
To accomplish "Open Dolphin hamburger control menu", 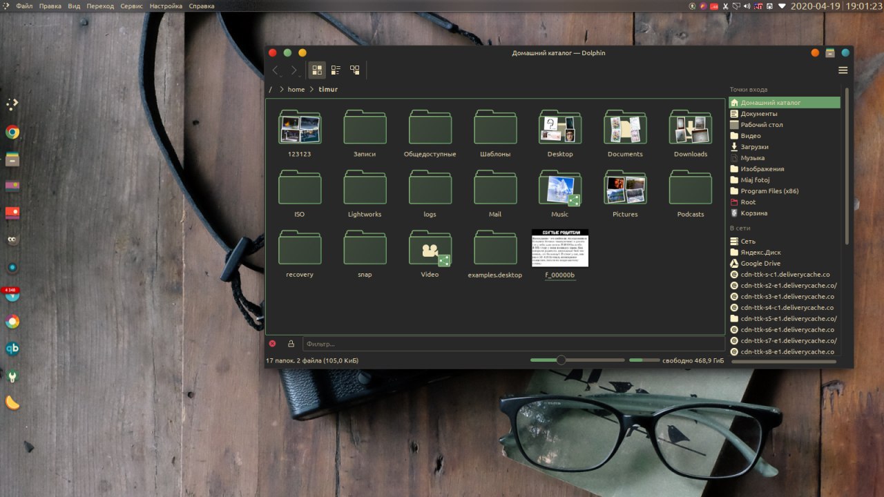I will tap(843, 70).
